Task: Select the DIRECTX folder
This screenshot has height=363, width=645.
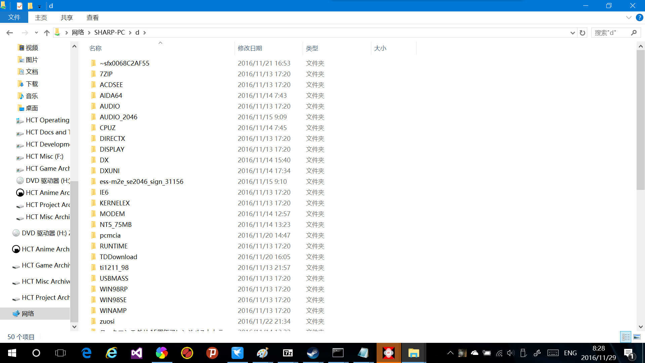Action: coord(112,138)
